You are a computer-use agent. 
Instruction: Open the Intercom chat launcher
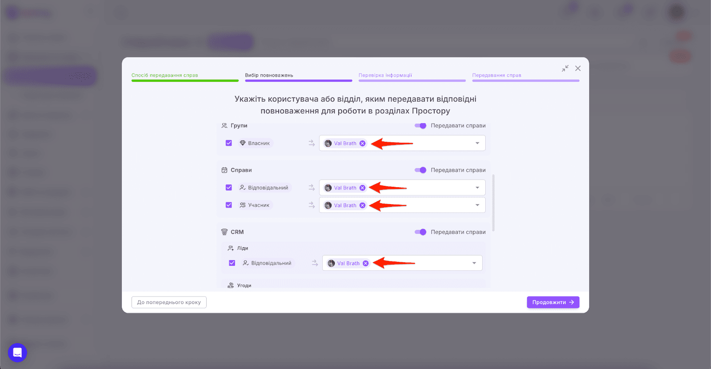17,353
